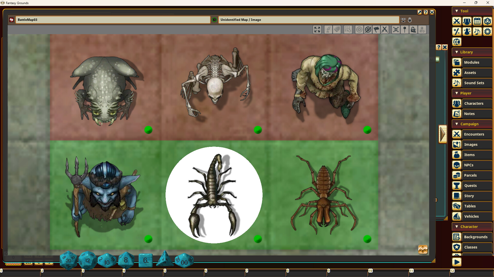Click the crossed swords icon on map toolbar
Screen dimensions: 494x277
pos(385,30)
